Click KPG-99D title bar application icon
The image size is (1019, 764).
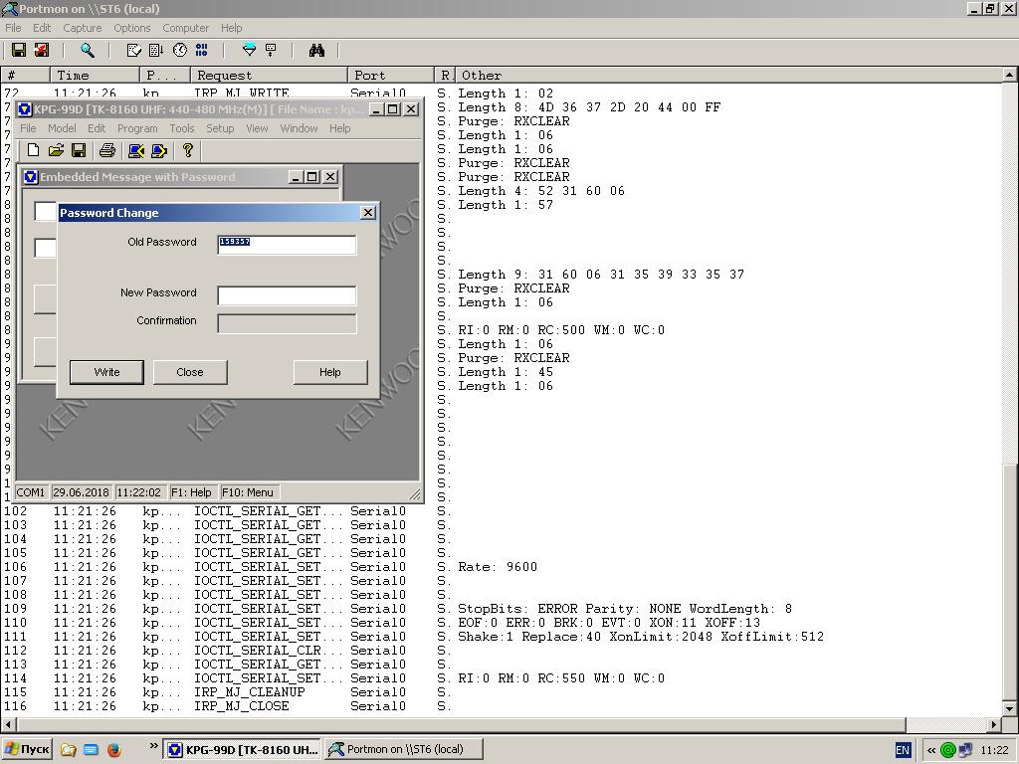click(x=25, y=109)
